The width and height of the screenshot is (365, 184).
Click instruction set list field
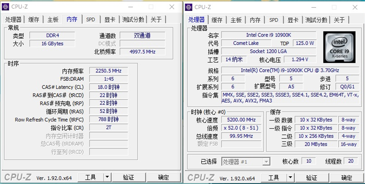click(290, 98)
